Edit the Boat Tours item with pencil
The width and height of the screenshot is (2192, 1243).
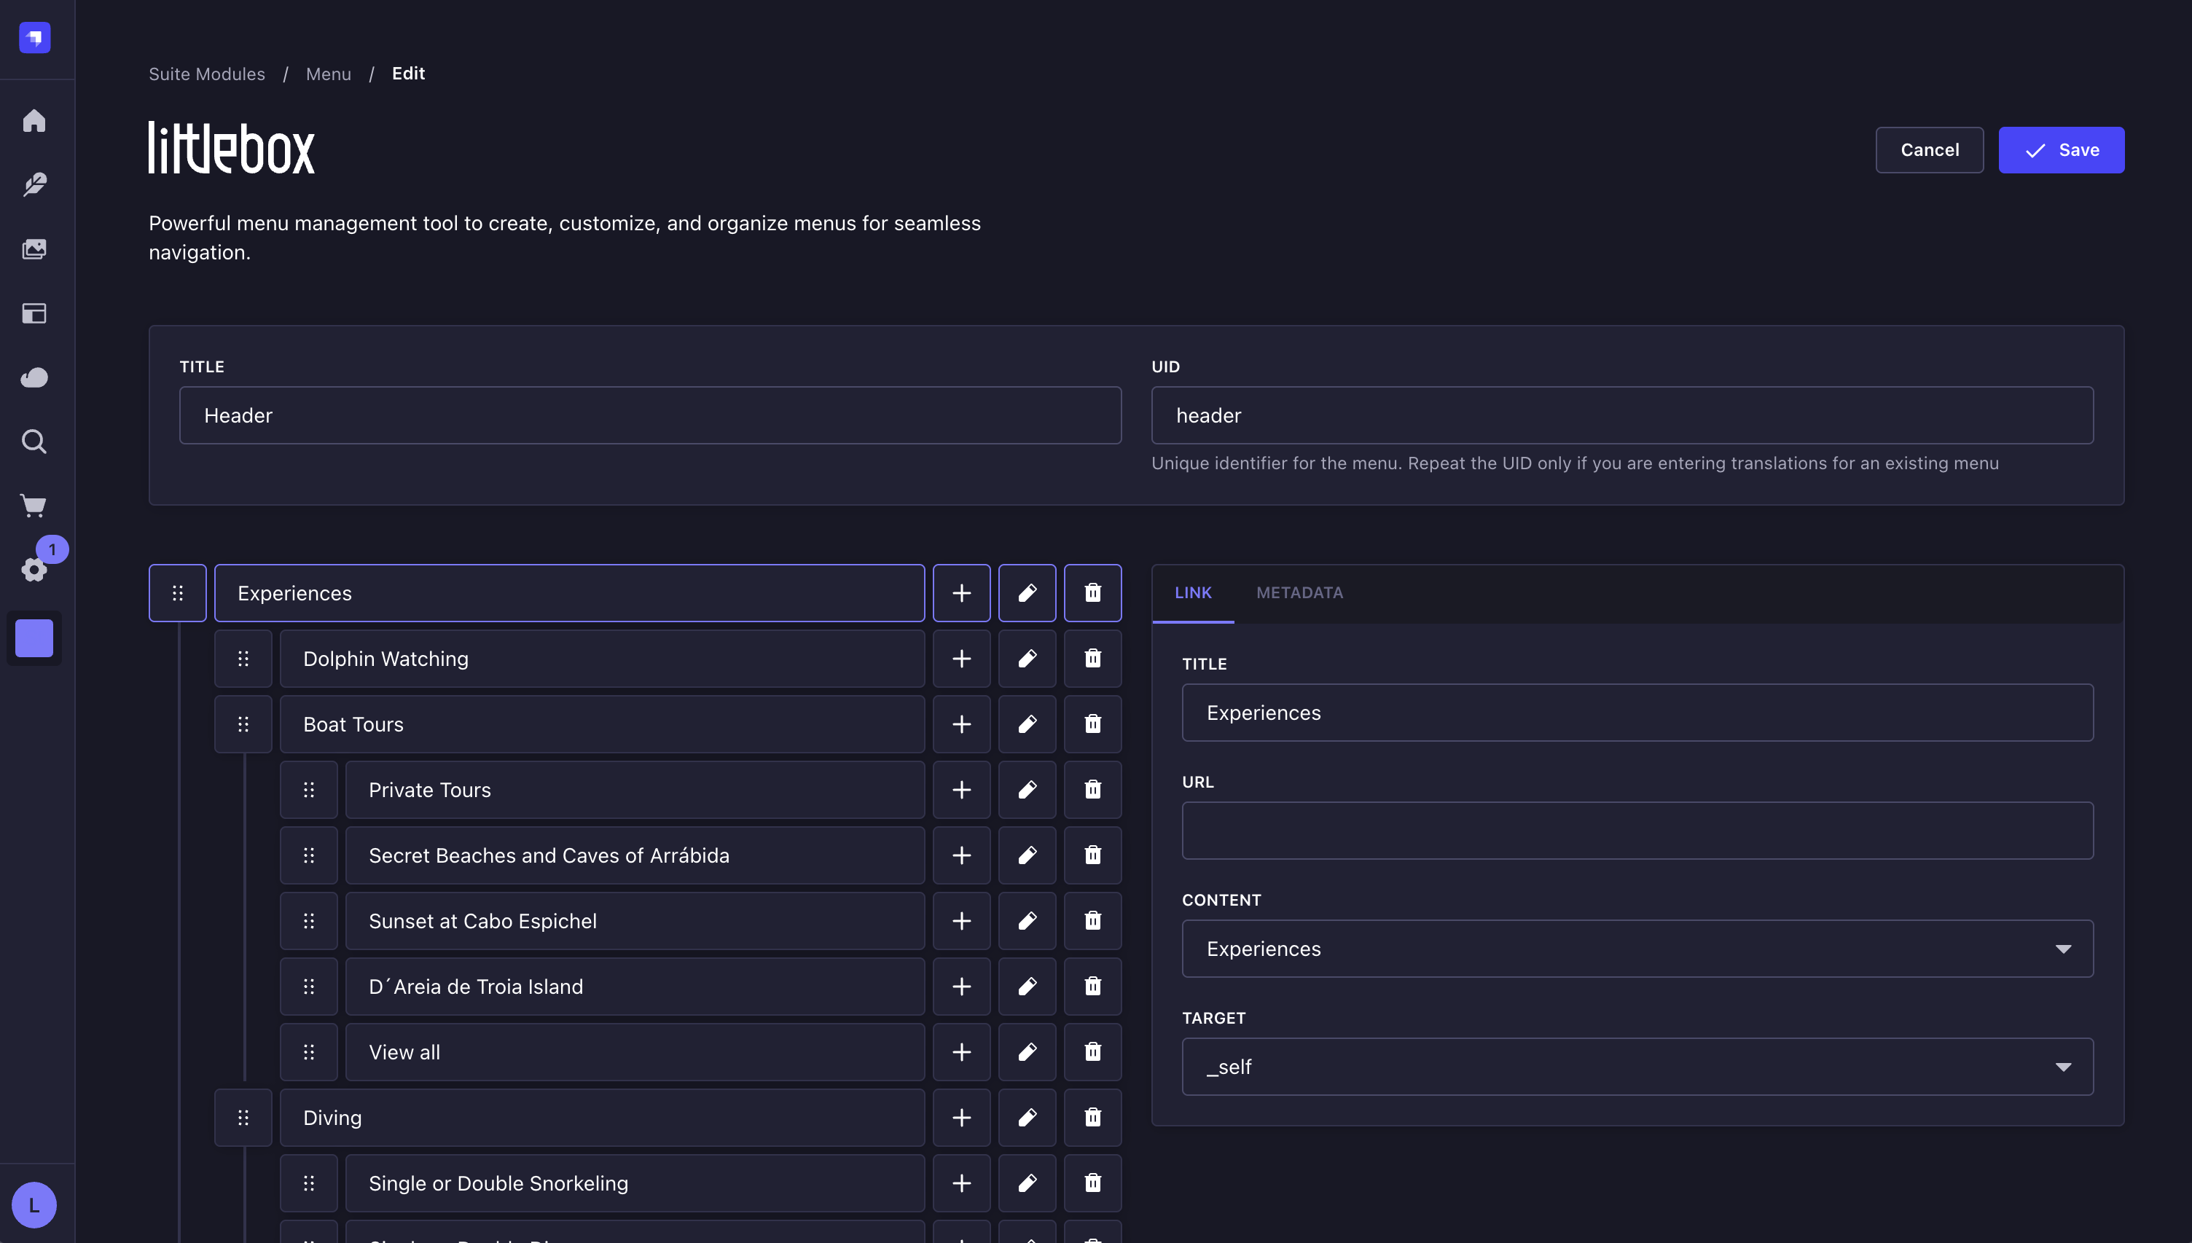click(1027, 724)
